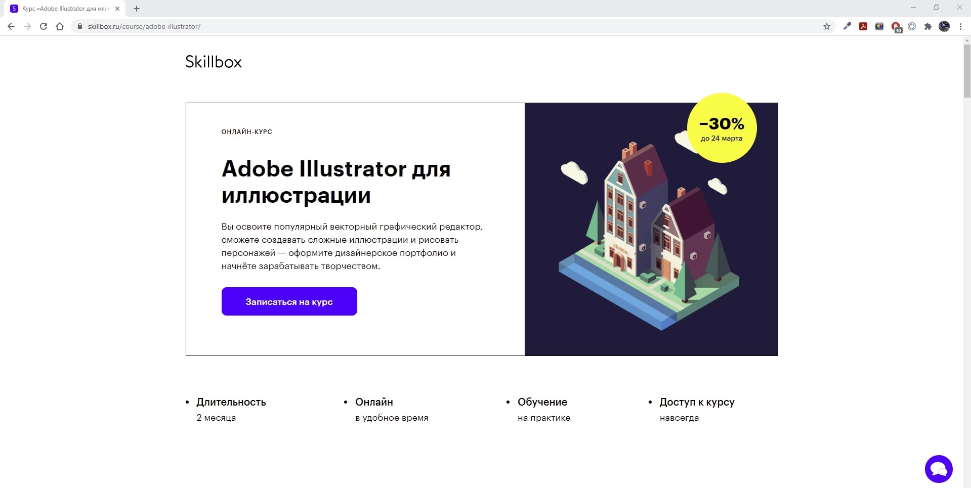Click the address bar URL
The height and width of the screenshot is (488, 971).
(x=144, y=26)
